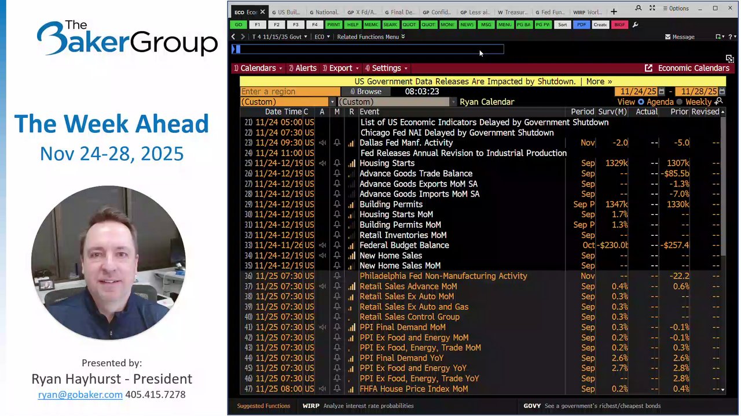Click the GOVY suggested function
The height and width of the screenshot is (416, 741).
point(592,406)
